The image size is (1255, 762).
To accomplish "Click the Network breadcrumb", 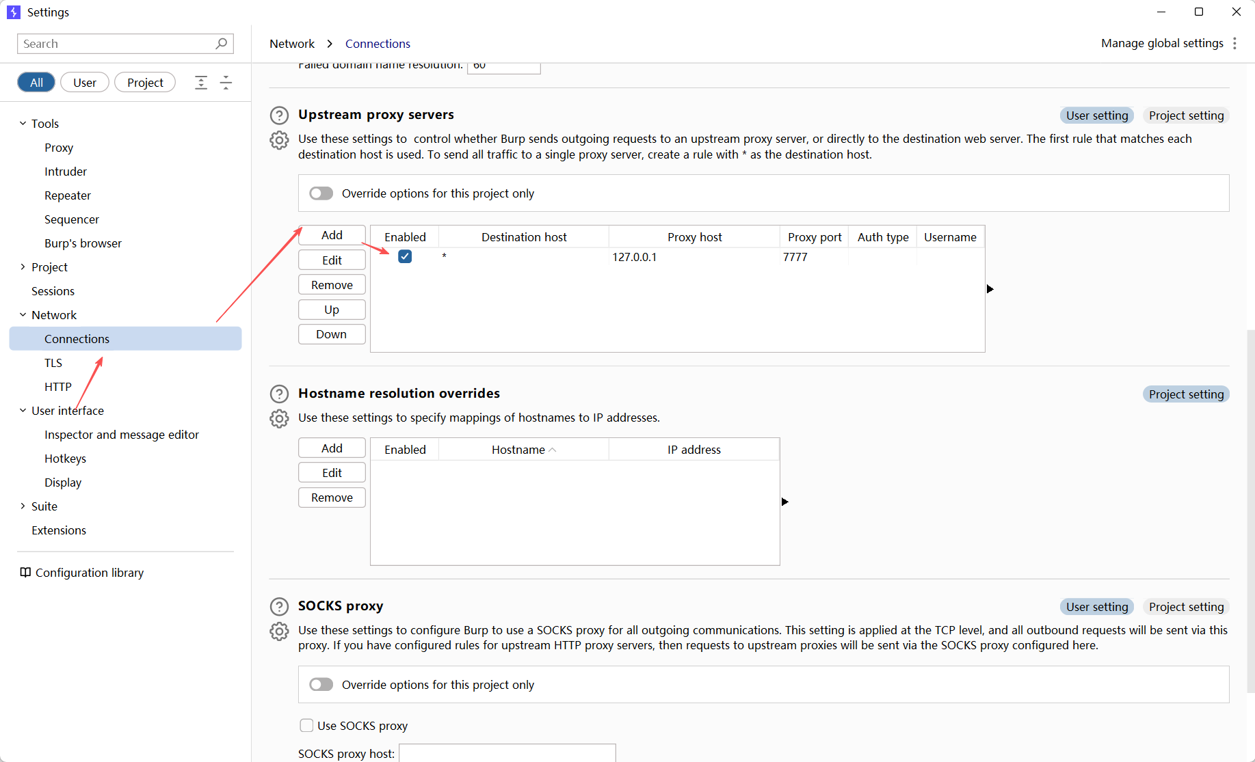I will click(x=292, y=44).
